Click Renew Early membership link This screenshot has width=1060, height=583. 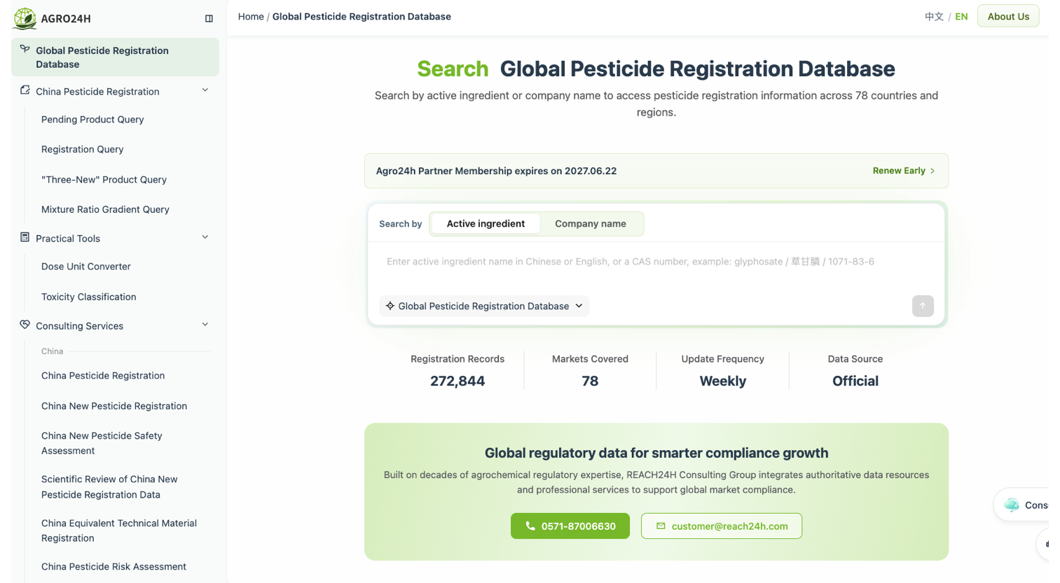(x=904, y=171)
